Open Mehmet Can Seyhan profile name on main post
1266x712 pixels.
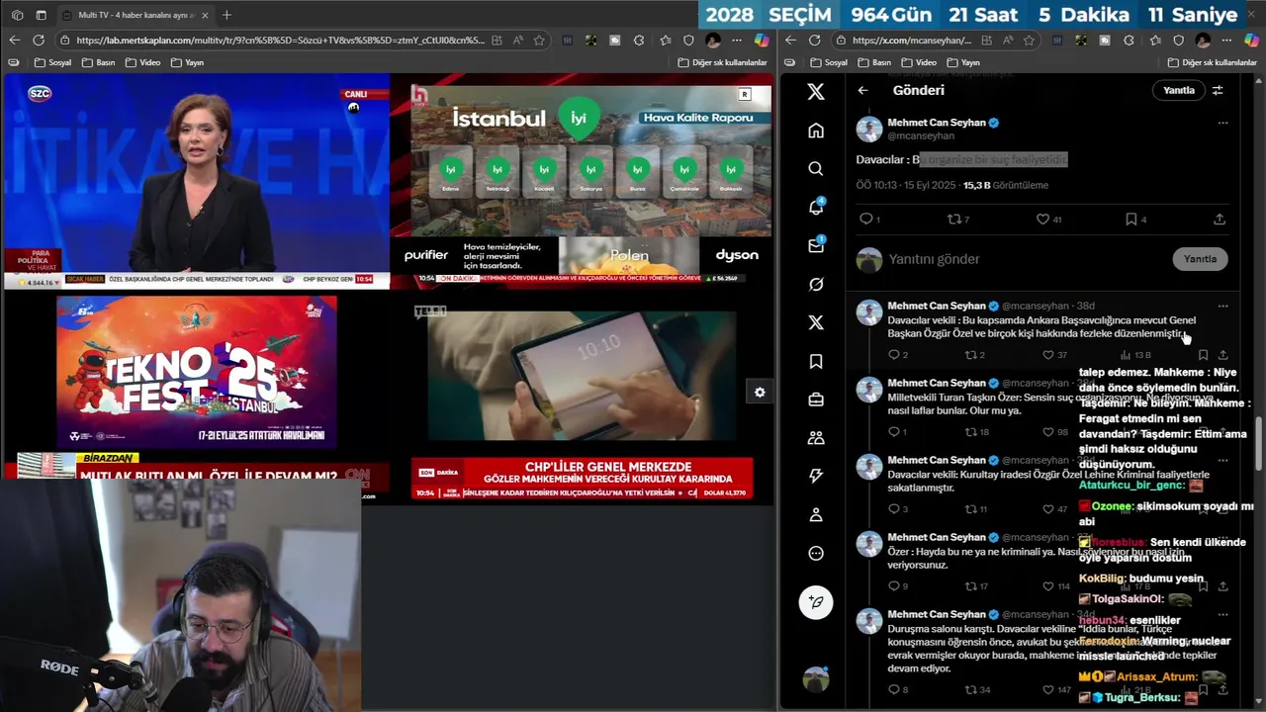point(937,123)
